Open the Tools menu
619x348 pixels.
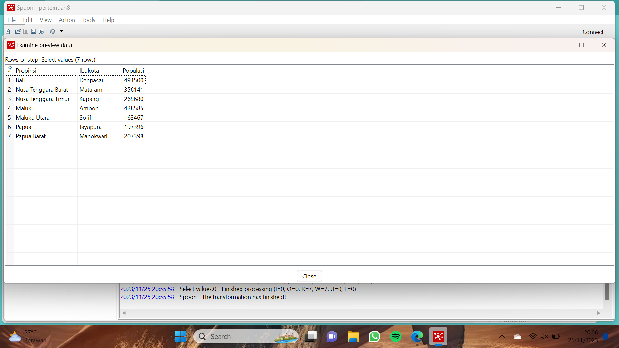(x=89, y=20)
